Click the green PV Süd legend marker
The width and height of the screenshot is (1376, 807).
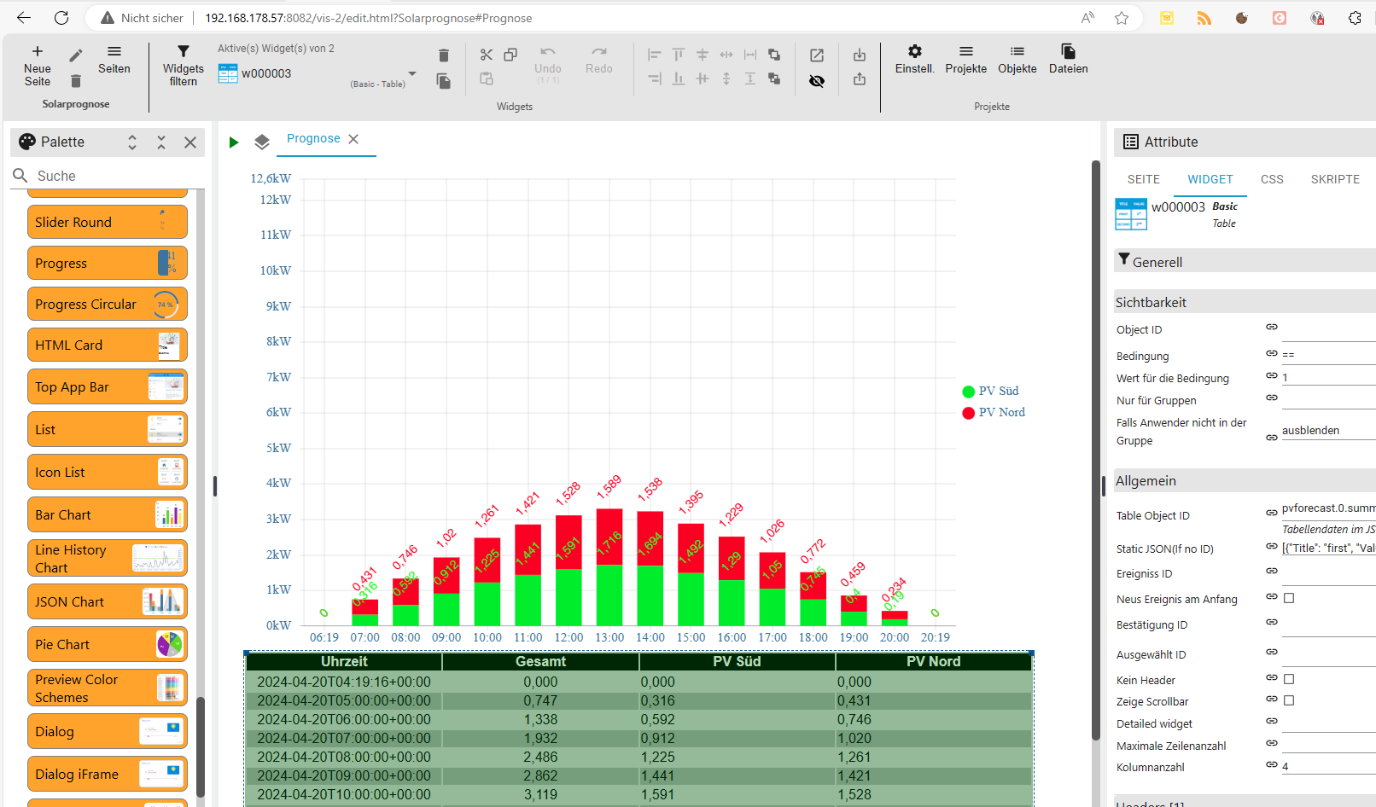968,392
